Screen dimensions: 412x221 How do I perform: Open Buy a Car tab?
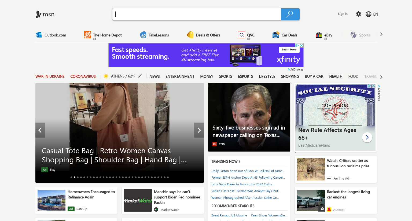314,76
